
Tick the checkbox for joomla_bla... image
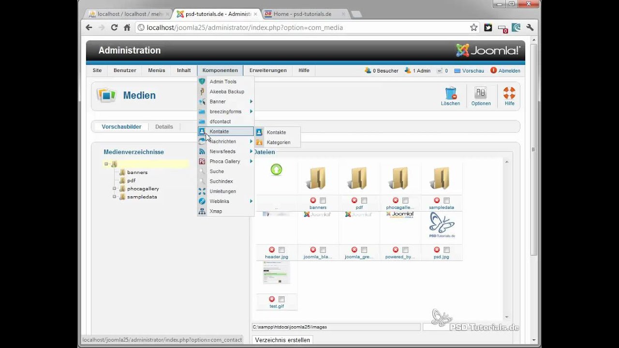[323, 250]
